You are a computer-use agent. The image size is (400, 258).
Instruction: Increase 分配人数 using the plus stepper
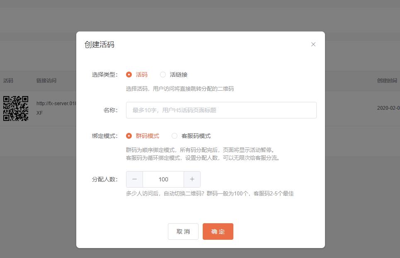[x=192, y=179]
